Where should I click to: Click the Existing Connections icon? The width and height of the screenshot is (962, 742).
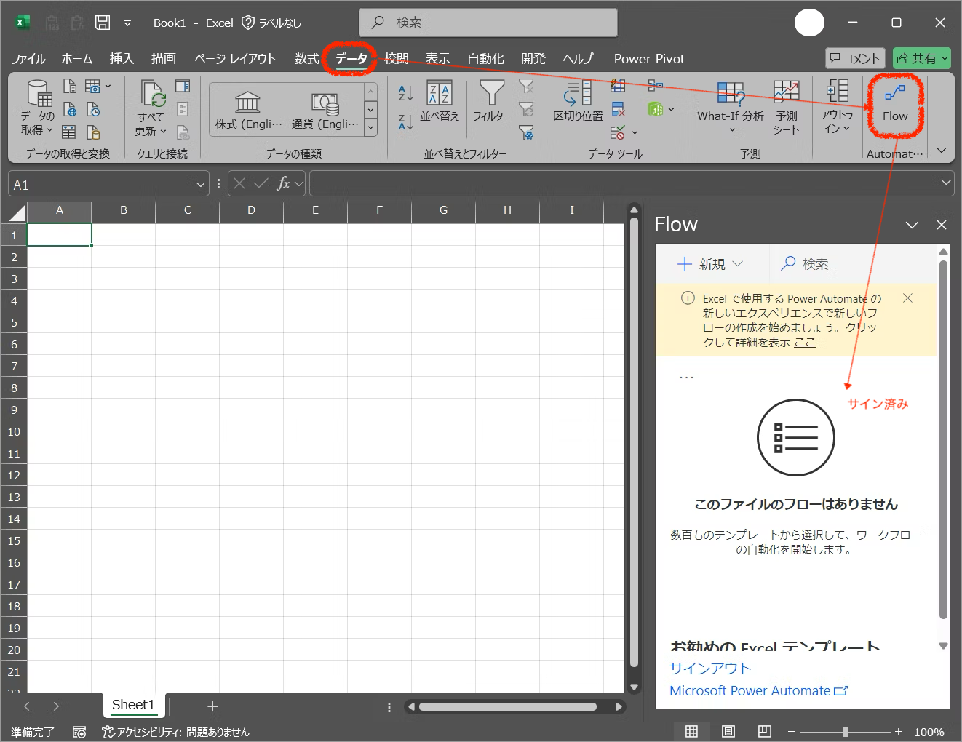[x=93, y=132]
